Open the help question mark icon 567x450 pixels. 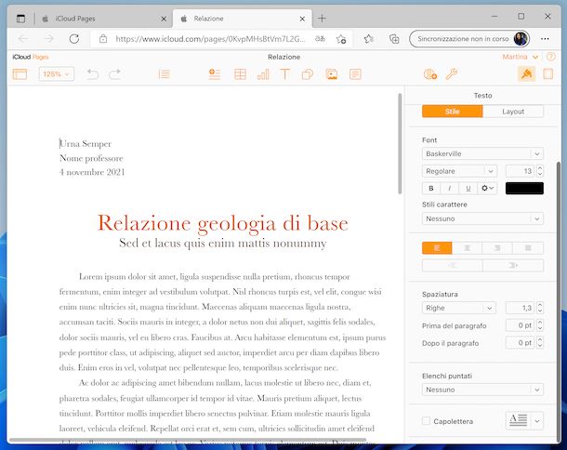(x=550, y=57)
